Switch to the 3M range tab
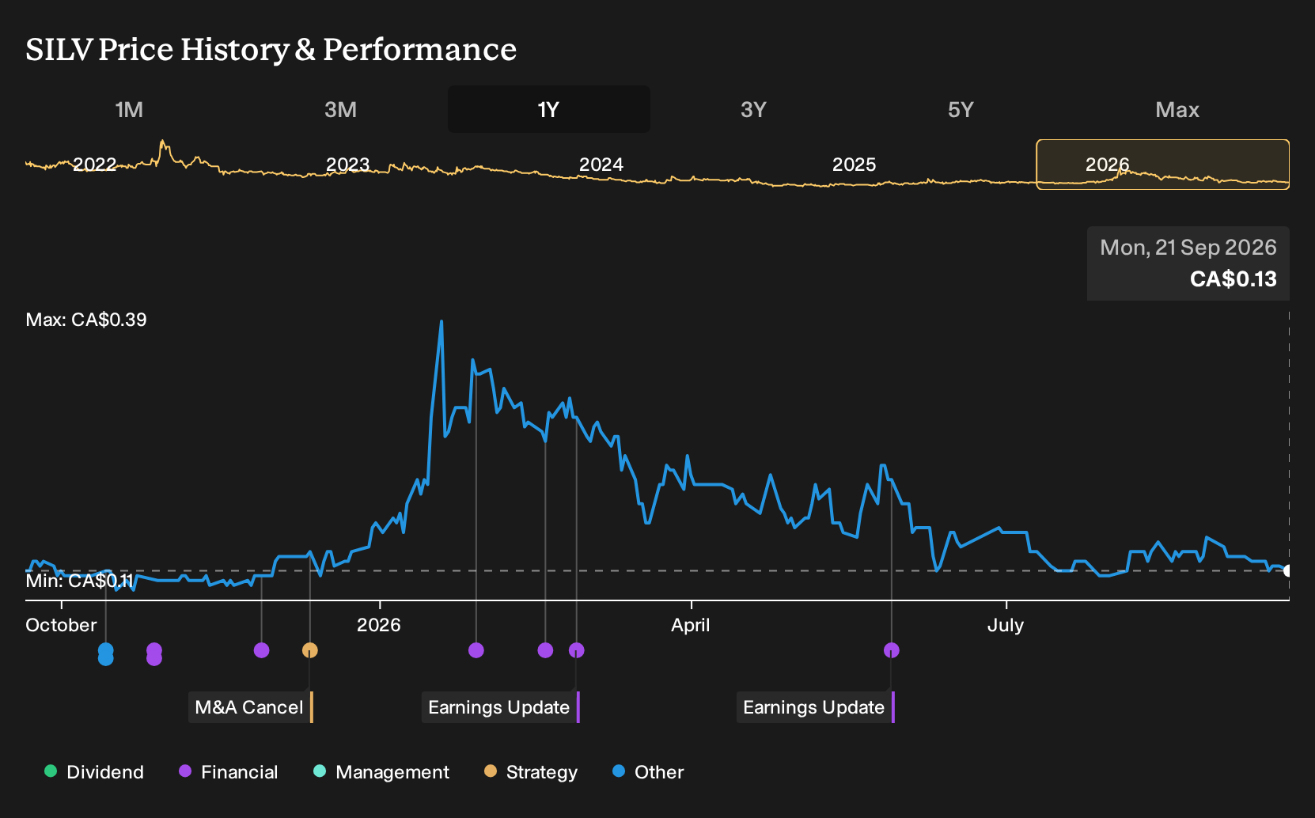The width and height of the screenshot is (1315, 818). 340,109
